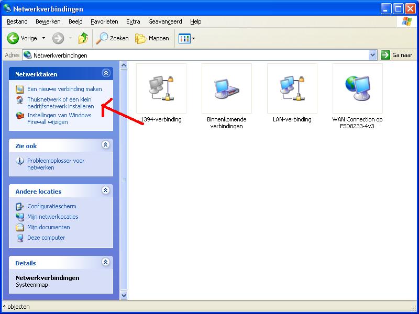The width and height of the screenshot is (419, 314).
Task: Click the home network setup icon
Action: click(x=20, y=100)
